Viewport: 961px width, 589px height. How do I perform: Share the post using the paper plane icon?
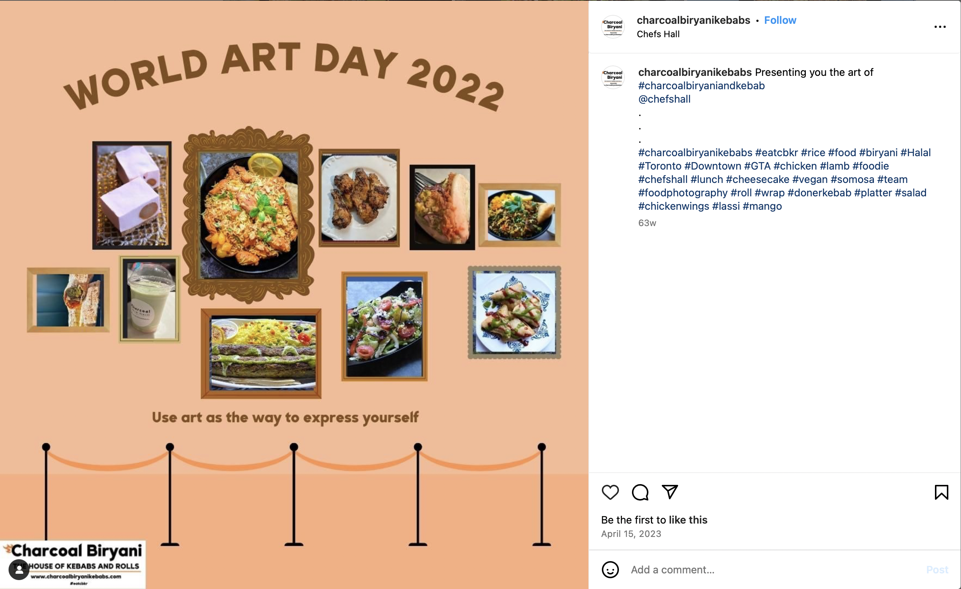tap(670, 492)
